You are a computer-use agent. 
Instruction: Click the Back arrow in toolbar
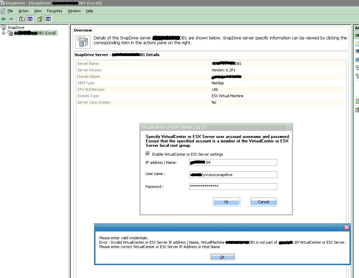point(3,19)
